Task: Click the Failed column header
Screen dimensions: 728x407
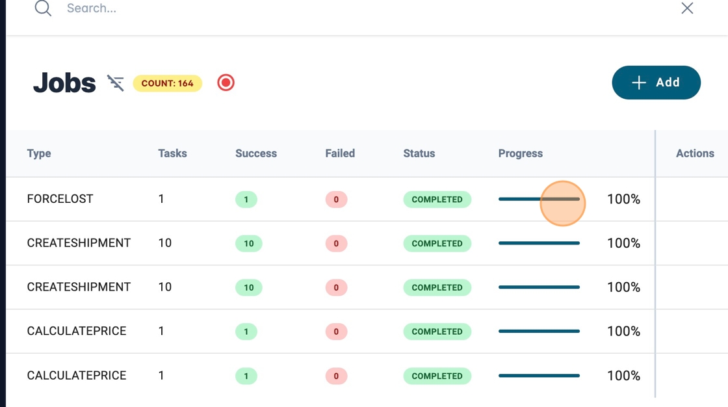Action: pos(340,153)
